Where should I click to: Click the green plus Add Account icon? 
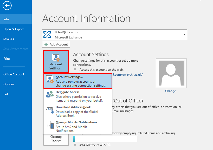(46, 44)
